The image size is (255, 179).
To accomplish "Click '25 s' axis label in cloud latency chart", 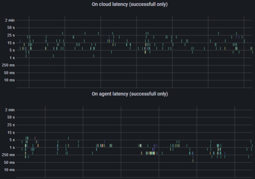I will pyautogui.click(x=11, y=36).
